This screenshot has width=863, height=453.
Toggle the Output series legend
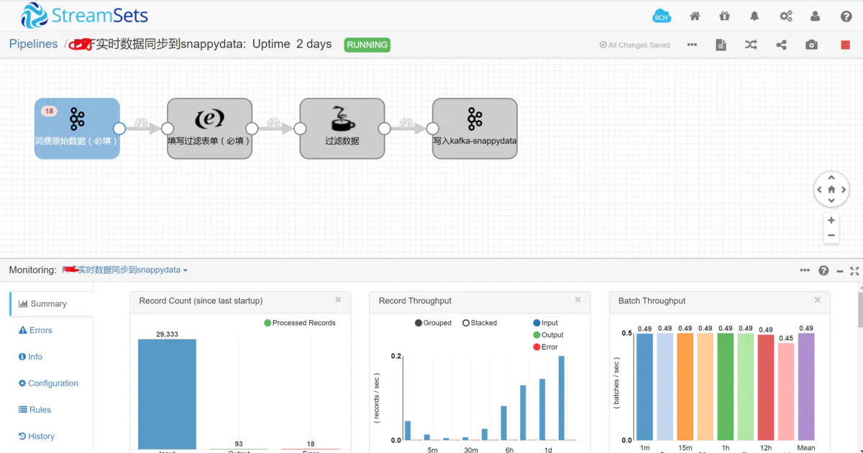(x=548, y=335)
